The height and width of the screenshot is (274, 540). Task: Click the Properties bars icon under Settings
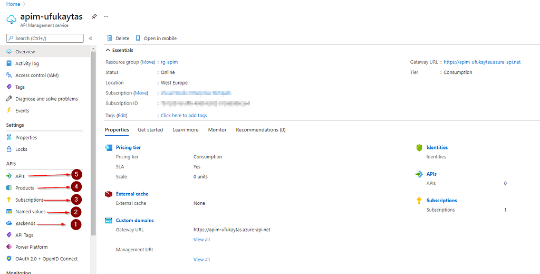[9, 137]
